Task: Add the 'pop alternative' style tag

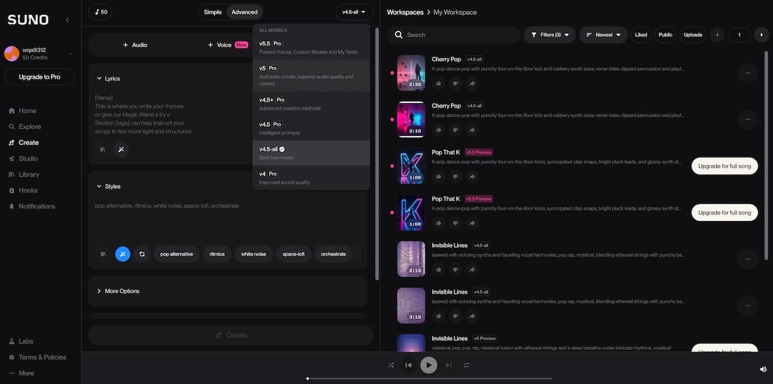Action: tap(177, 254)
